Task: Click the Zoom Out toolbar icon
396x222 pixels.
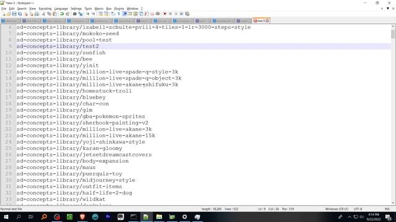Action: tap(93, 14)
